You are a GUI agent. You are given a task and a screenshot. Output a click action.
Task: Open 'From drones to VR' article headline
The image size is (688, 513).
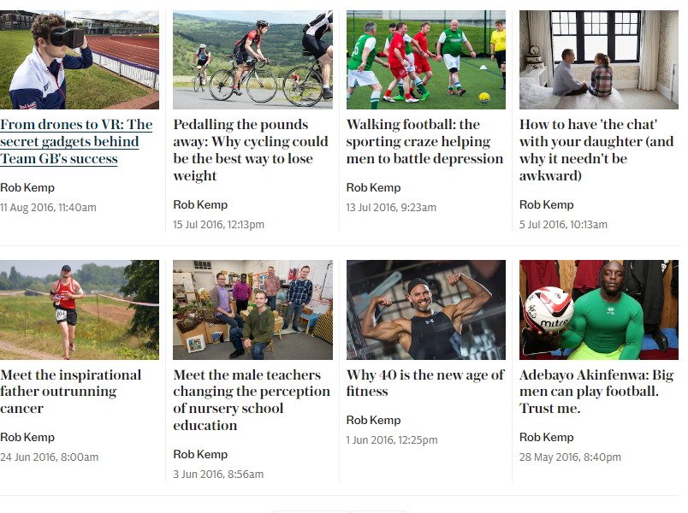pos(76,142)
